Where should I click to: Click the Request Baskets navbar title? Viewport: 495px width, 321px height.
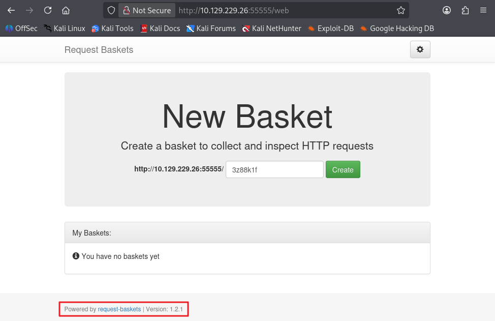pyautogui.click(x=99, y=50)
